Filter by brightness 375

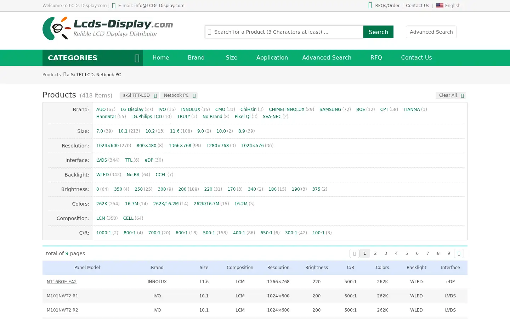pos(316,189)
